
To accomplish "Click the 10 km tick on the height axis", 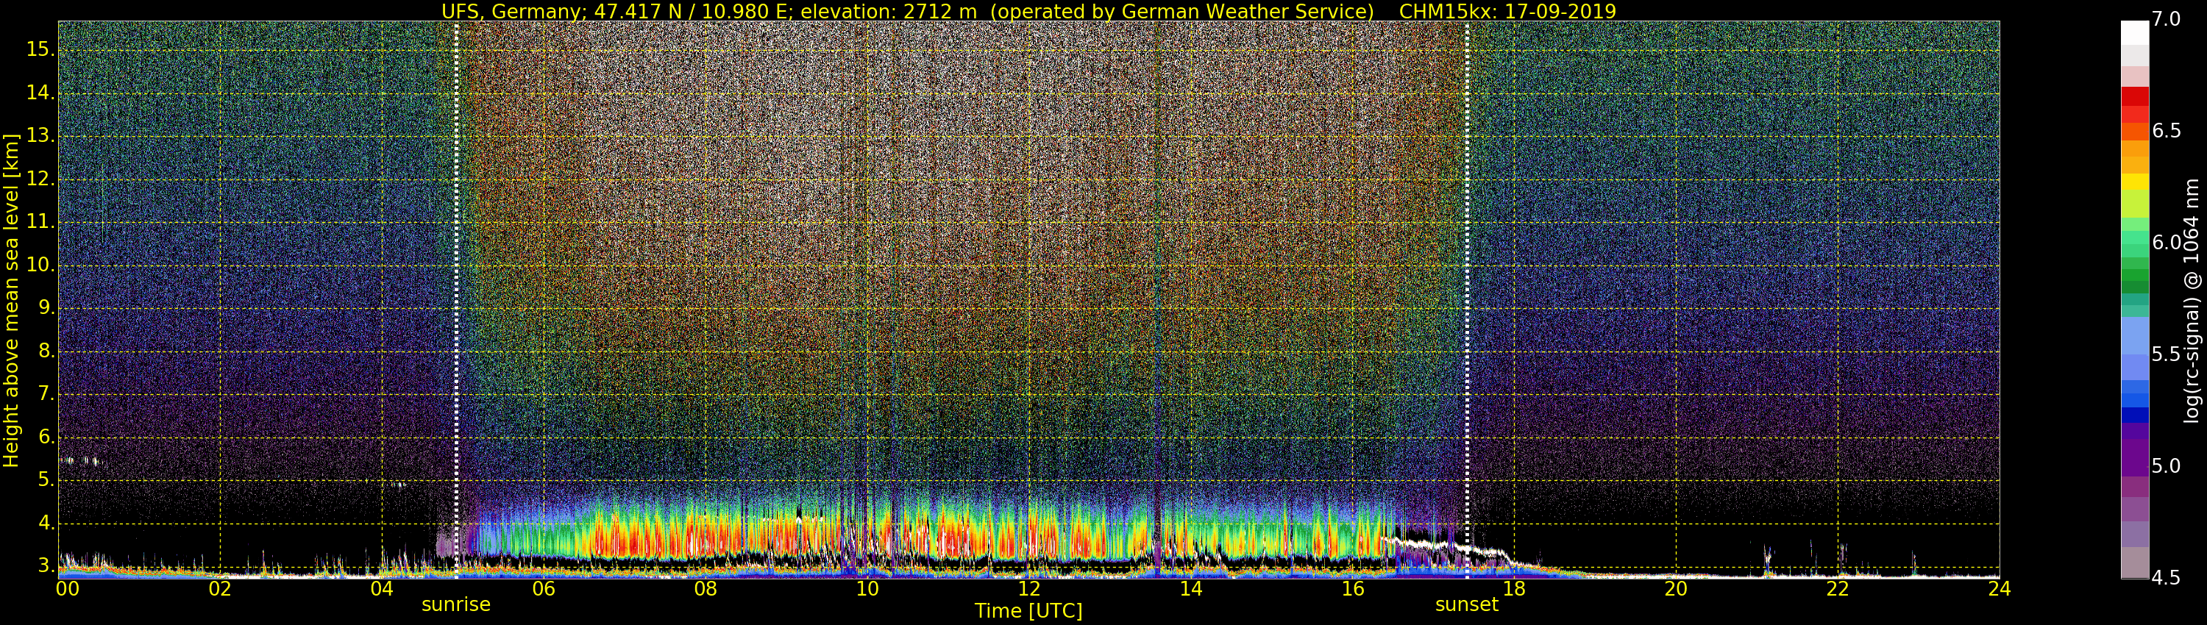I will point(38,265).
